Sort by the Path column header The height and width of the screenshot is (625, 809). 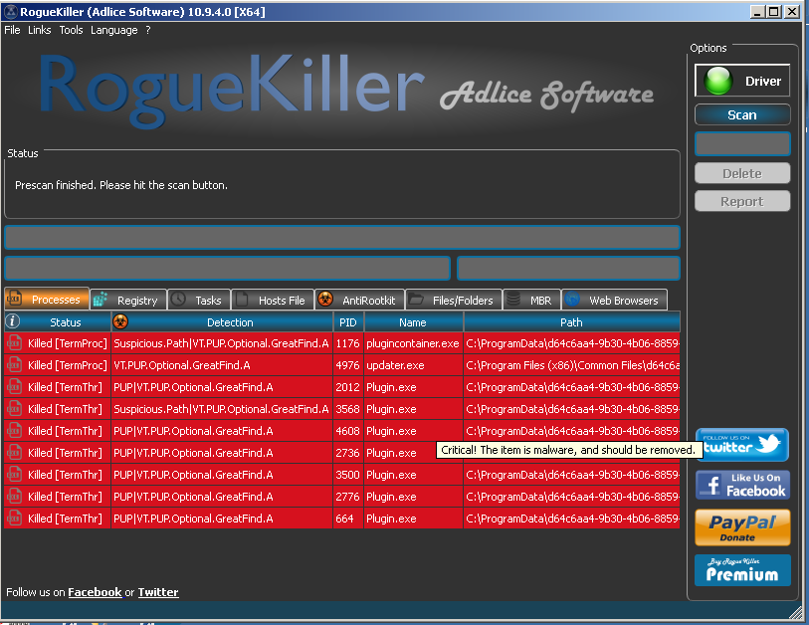coord(571,322)
